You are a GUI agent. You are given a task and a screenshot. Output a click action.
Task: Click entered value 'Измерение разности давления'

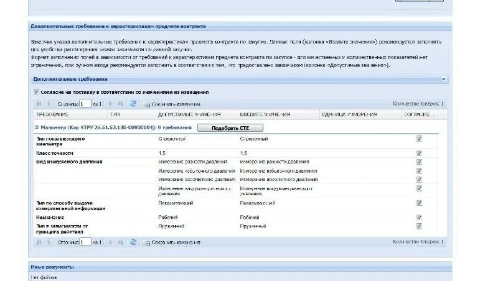tap(275, 162)
